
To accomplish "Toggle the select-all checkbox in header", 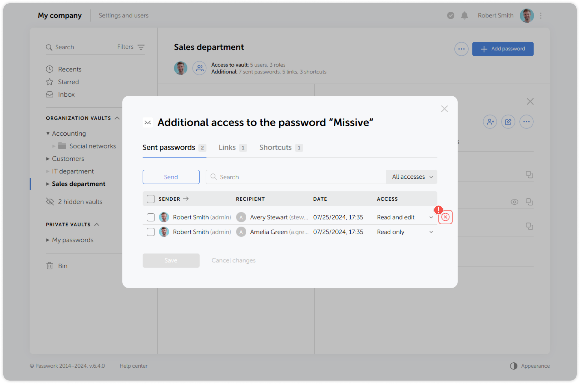I will [151, 199].
